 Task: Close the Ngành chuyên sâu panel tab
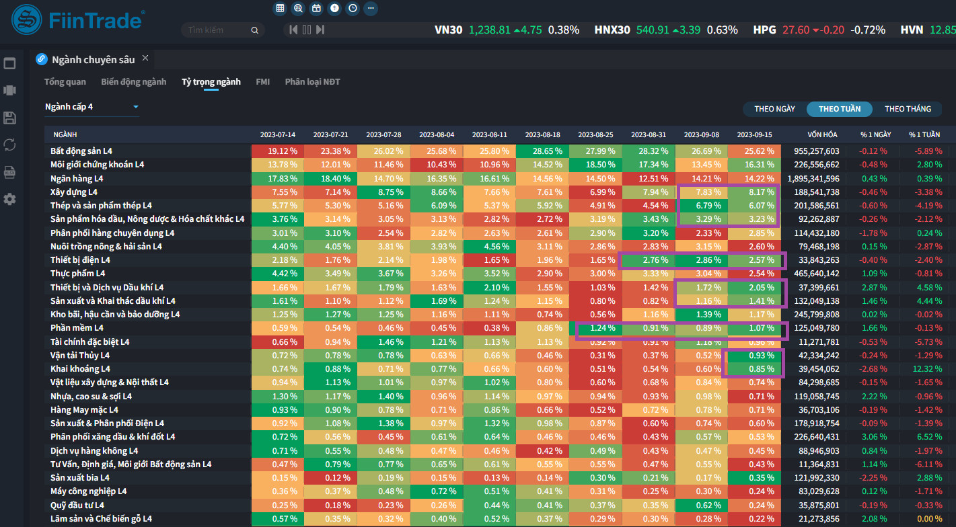(x=145, y=59)
